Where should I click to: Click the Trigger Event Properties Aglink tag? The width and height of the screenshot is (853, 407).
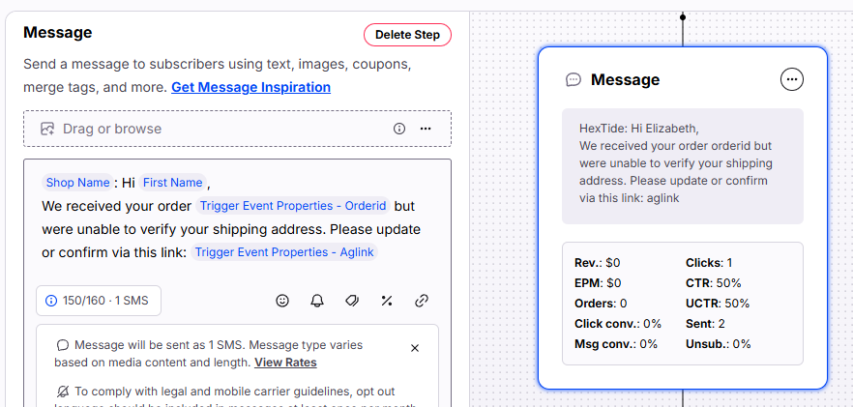click(284, 252)
